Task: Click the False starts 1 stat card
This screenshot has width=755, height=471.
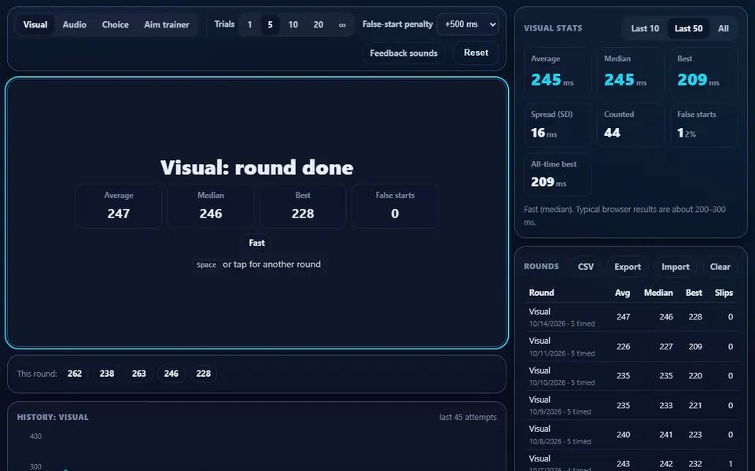Action: coord(703,125)
